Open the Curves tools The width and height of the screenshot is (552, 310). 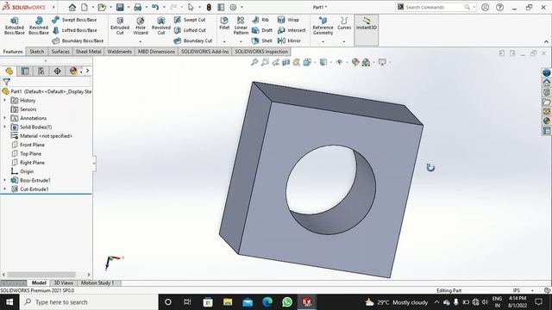344,23
